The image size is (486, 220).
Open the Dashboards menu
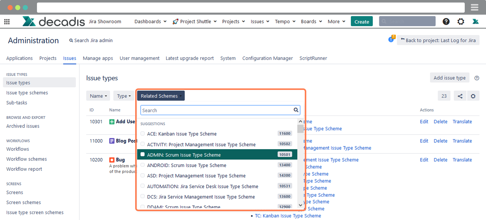coord(150,22)
